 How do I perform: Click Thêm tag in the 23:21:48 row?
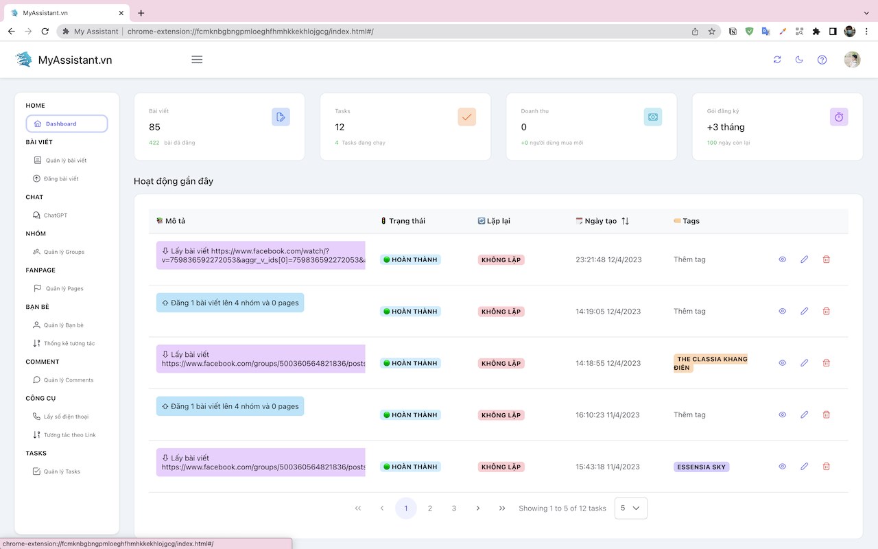tap(689, 259)
